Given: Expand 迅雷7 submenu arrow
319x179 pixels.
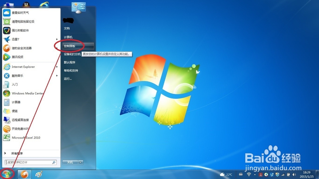Looking at the screenshot, I should 57,39.
